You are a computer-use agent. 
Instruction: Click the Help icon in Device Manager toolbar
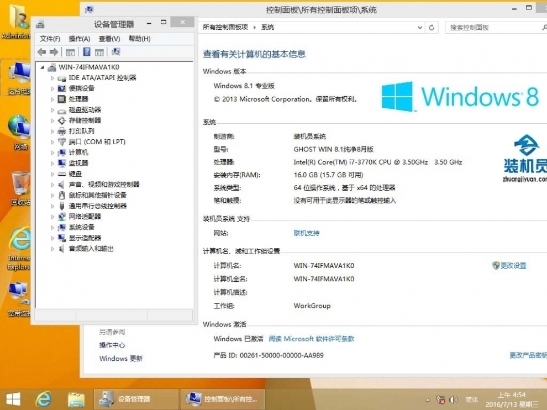tap(87, 52)
